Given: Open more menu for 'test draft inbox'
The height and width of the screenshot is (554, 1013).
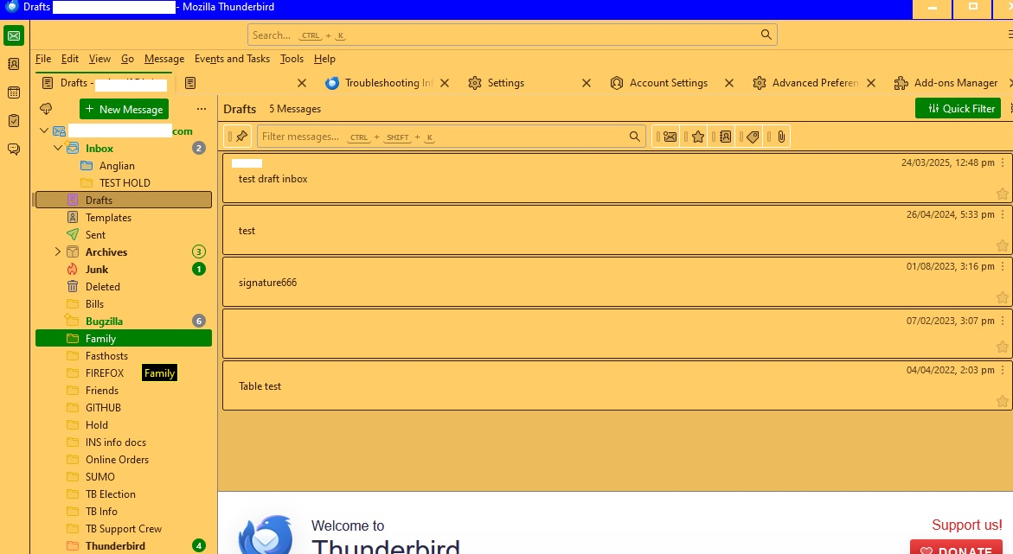Looking at the screenshot, I should tap(1003, 162).
